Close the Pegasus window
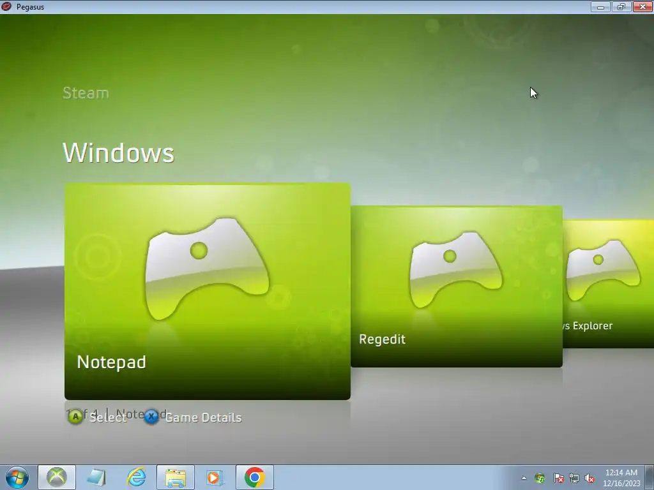The height and width of the screenshot is (490, 654). coord(643,6)
